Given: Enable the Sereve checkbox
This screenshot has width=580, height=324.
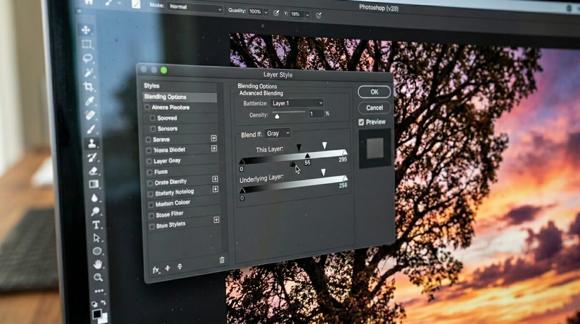Looking at the screenshot, I should tap(148, 140).
